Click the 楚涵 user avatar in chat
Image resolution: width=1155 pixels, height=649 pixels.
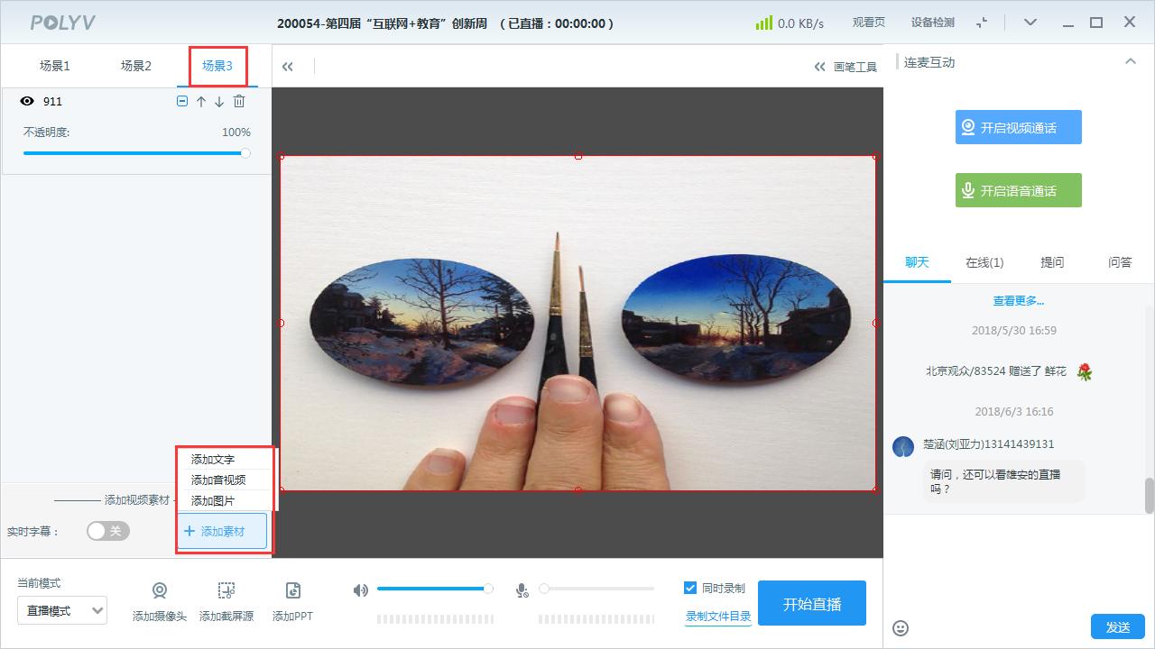903,446
